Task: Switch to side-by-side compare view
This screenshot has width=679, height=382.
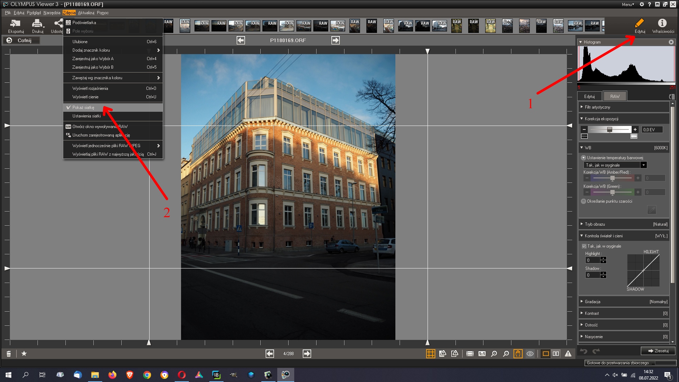Action: click(x=556, y=354)
